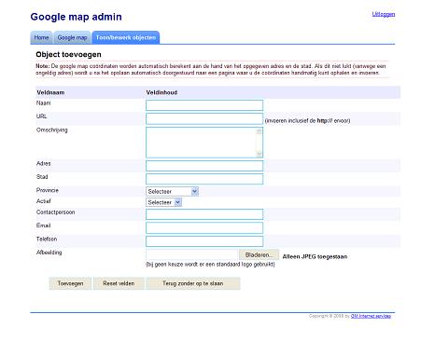This screenshot has height=342, width=435.
Task: Focus the Email input field
Action: click(204, 227)
